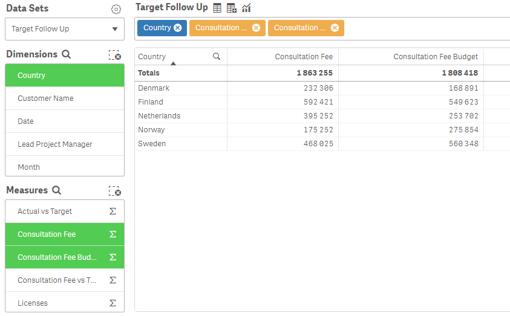Click the Target Follow Up title

coord(172,7)
